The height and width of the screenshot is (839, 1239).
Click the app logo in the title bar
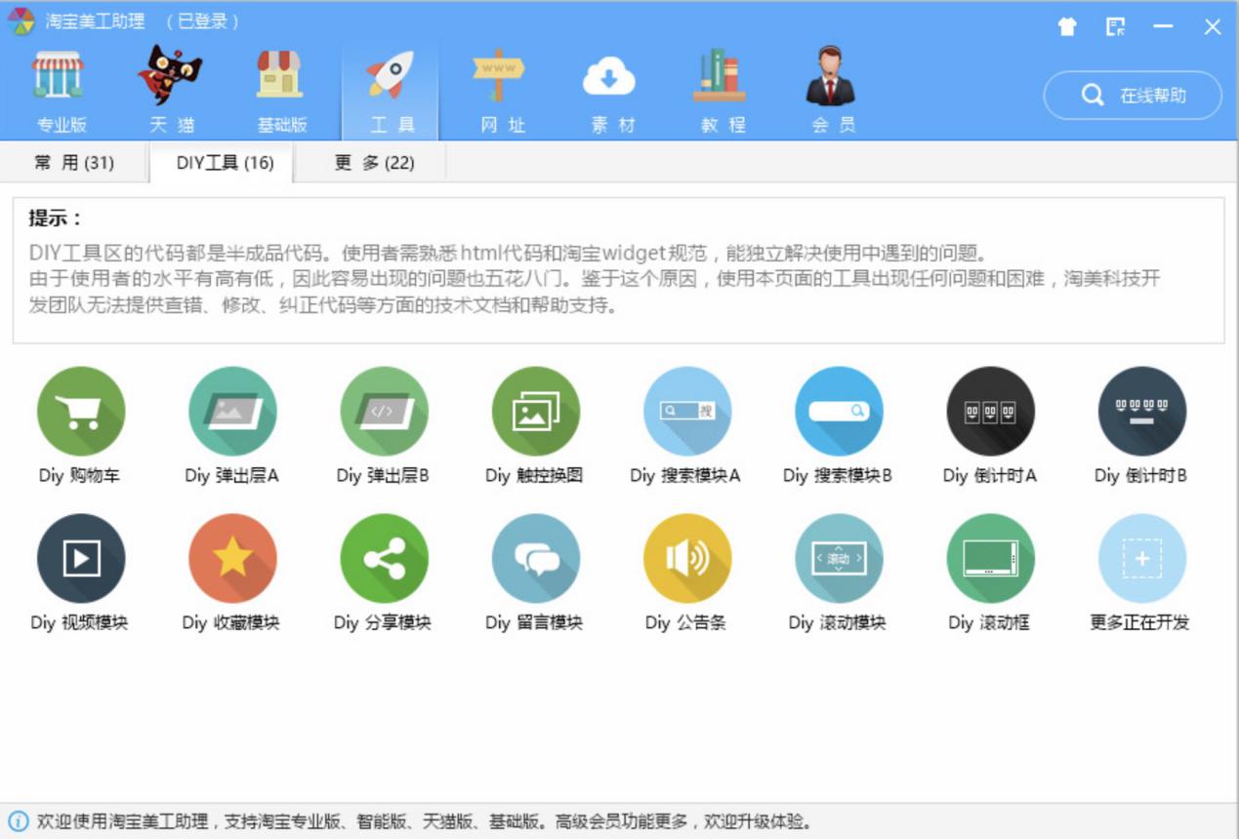tap(21, 21)
